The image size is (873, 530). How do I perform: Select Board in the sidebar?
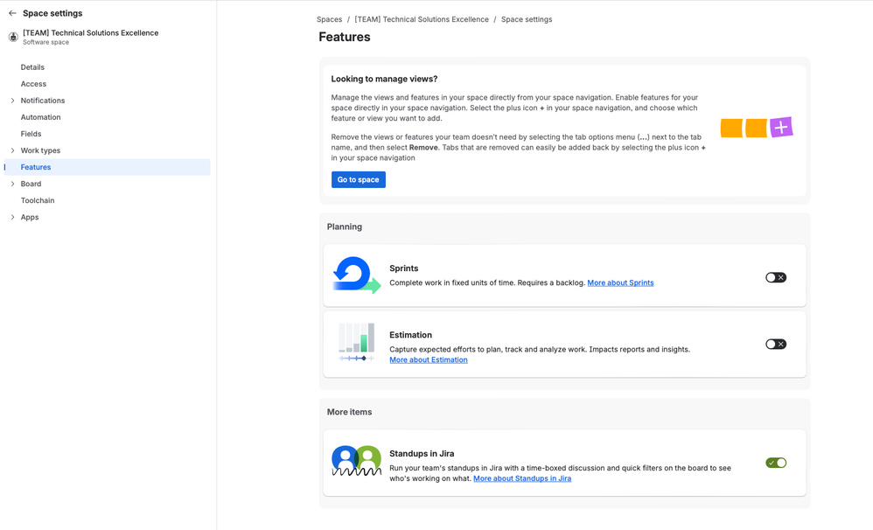click(x=31, y=185)
